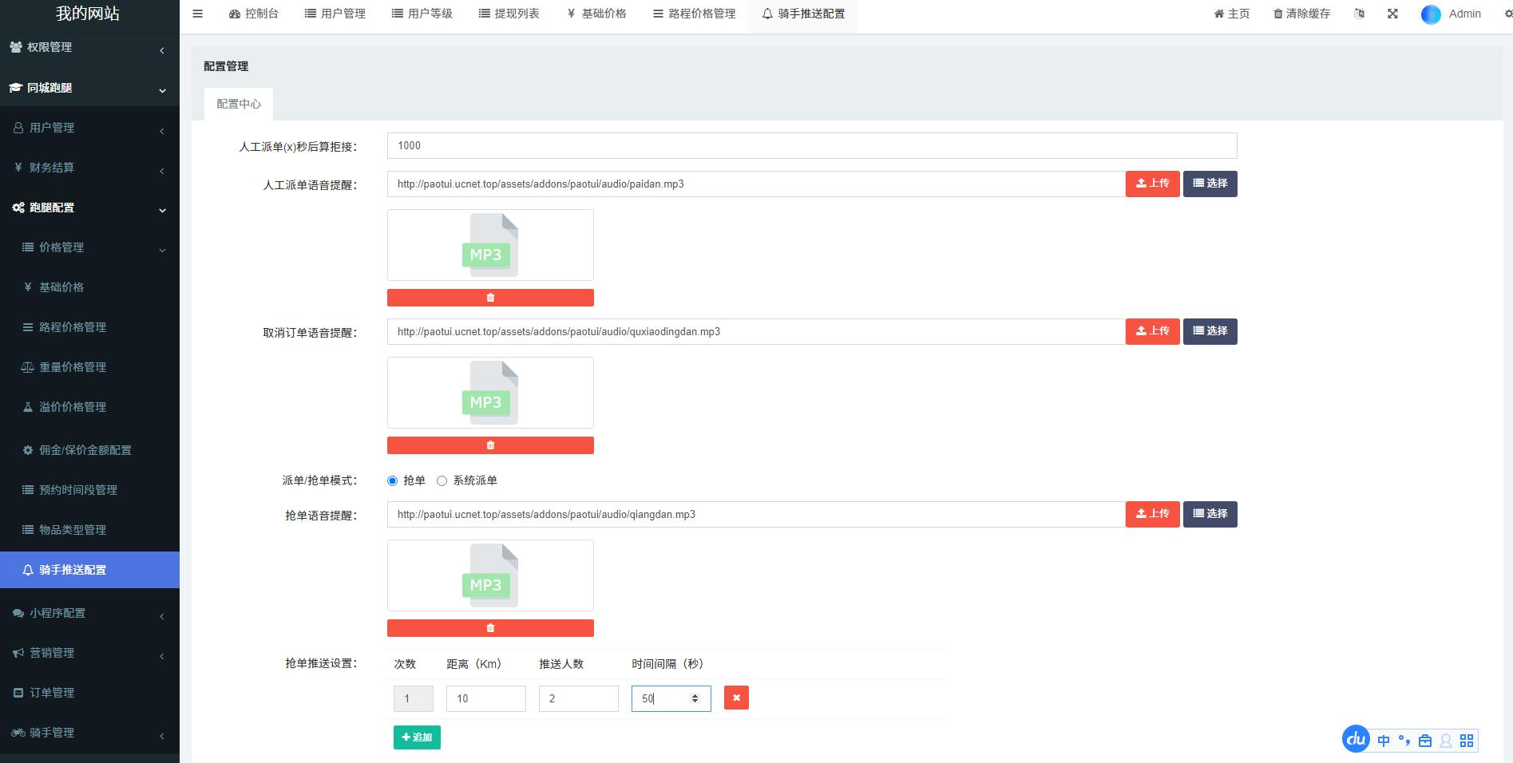Image resolution: width=1513 pixels, height=763 pixels.
Task: Select the 系统派单 radio option
Action: pos(442,480)
